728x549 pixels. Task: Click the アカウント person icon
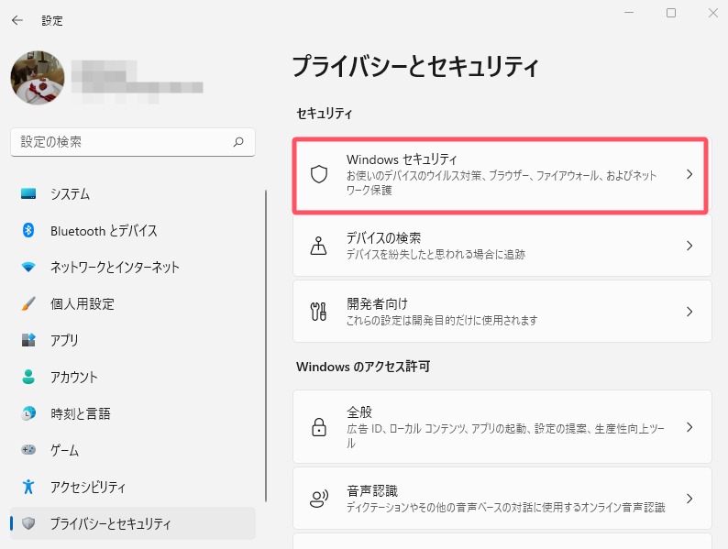28,377
